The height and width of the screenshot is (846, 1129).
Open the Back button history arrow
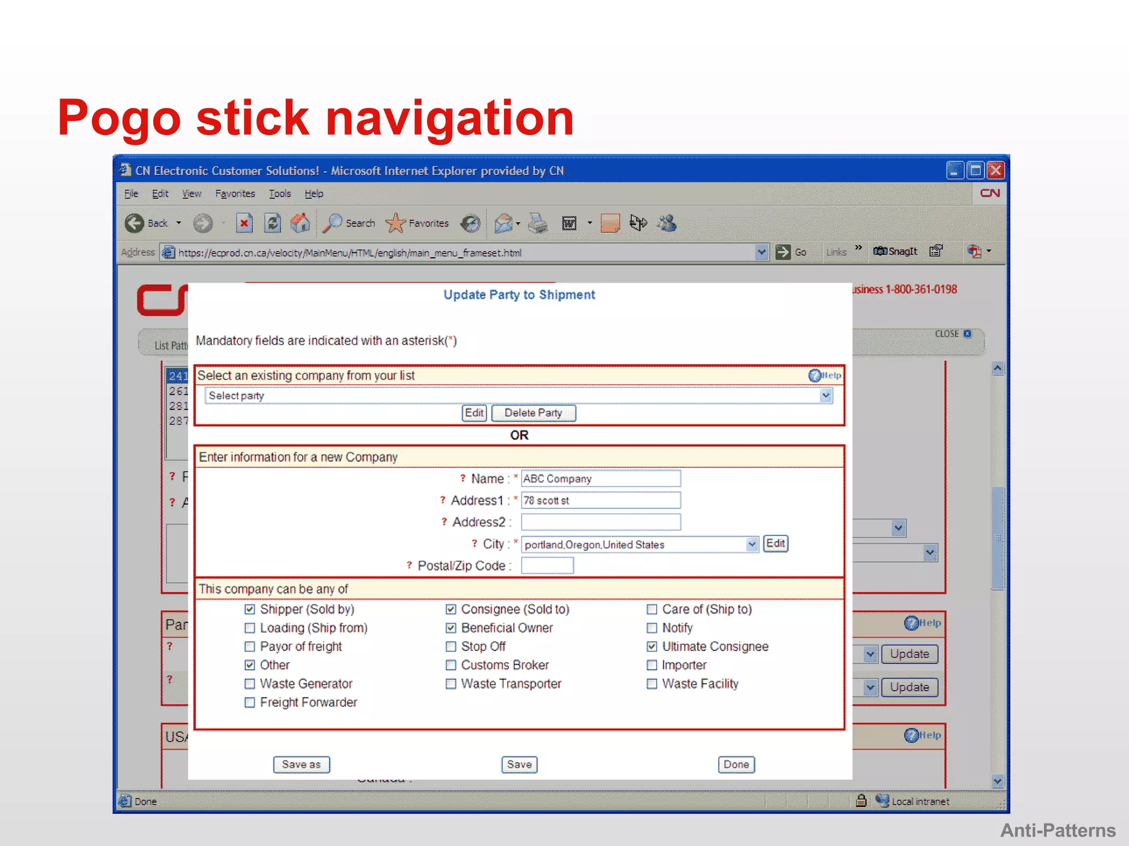tap(179, 223)
